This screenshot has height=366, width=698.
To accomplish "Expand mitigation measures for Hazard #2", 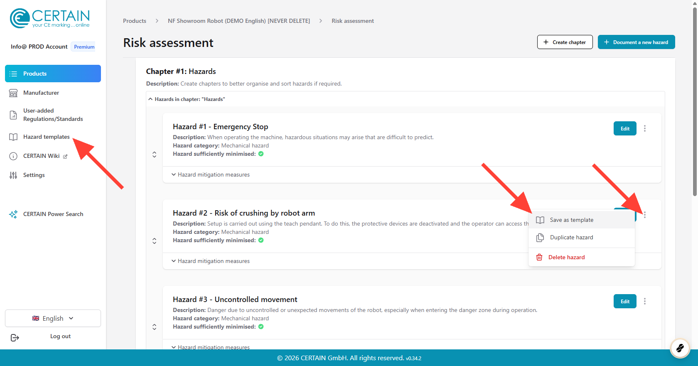I will coord(211,261).
